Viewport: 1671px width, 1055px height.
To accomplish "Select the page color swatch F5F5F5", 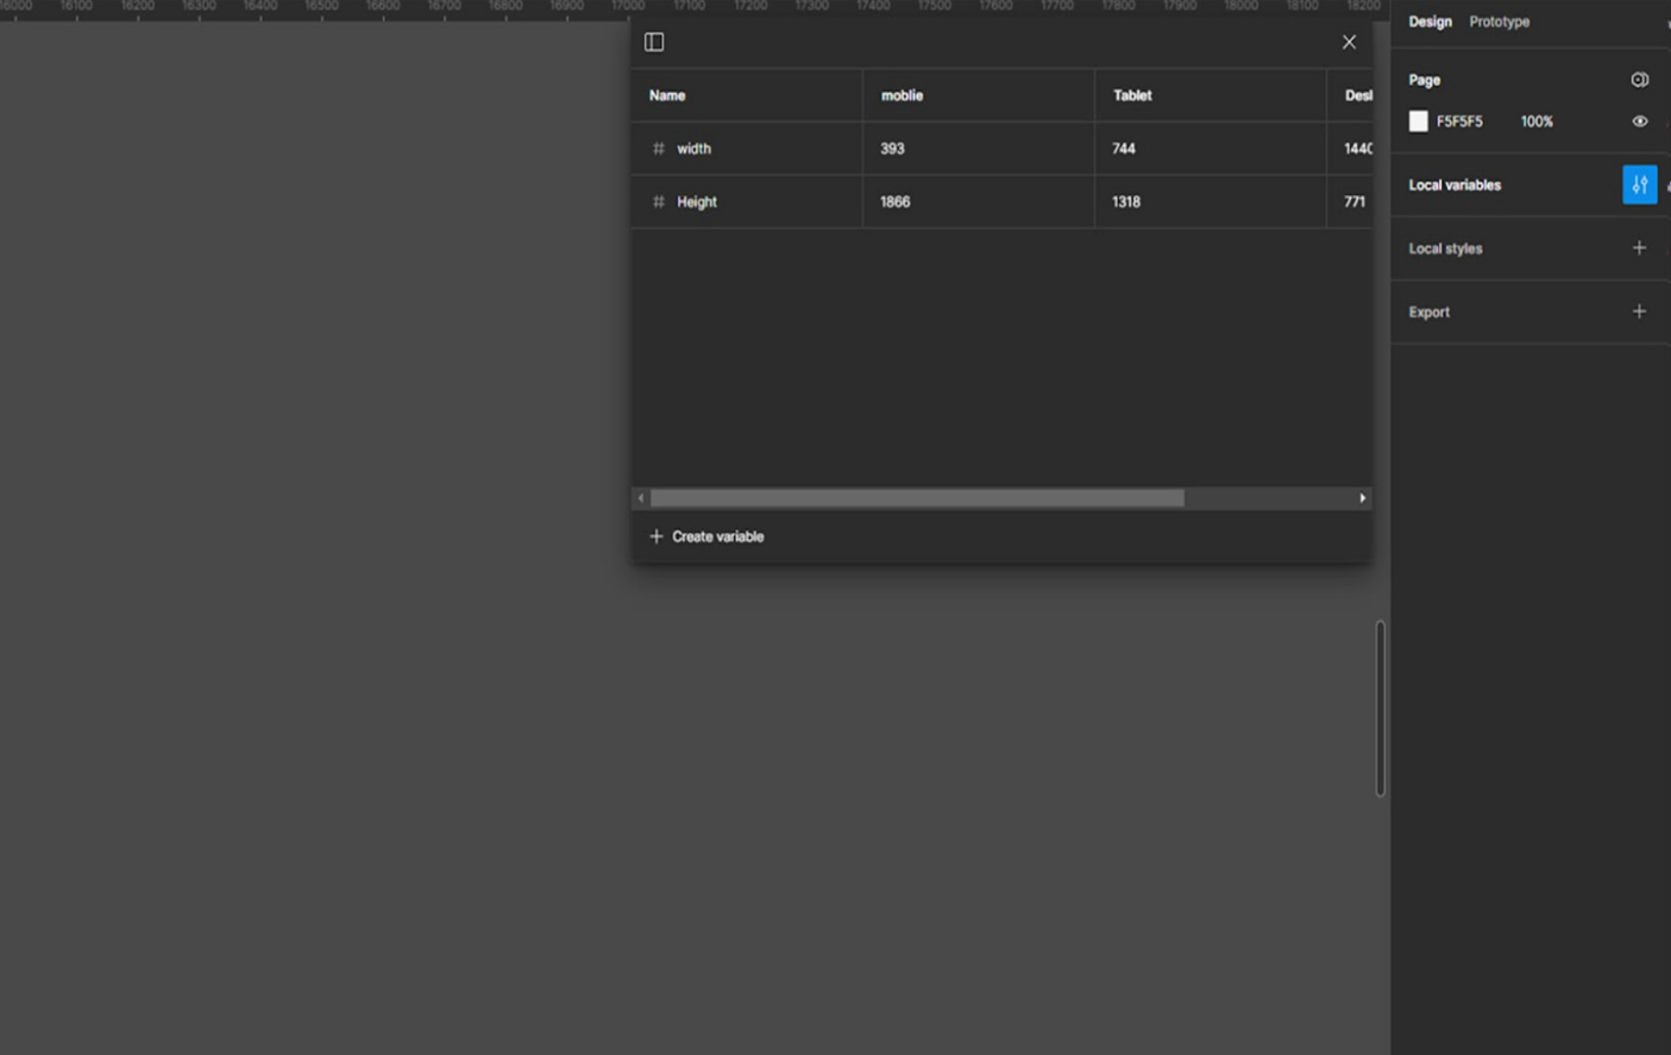I will coord(1419,121).
